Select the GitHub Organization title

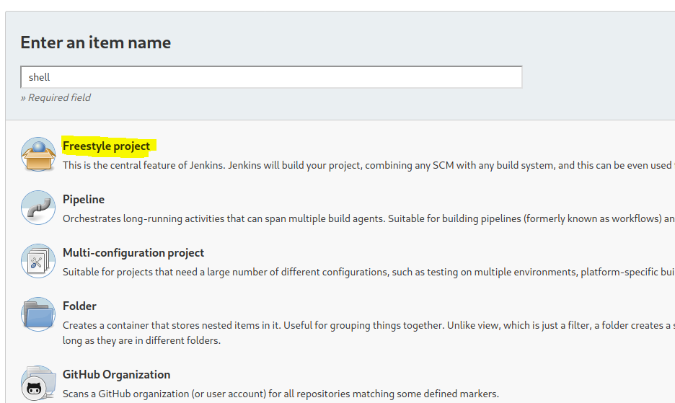coord(117,374)
